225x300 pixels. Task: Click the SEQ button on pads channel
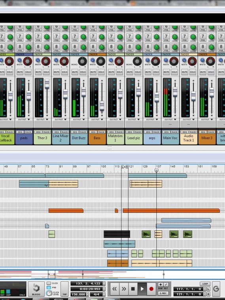point(20,132)
